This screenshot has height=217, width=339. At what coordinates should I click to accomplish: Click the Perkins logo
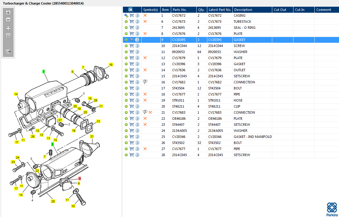332,209
